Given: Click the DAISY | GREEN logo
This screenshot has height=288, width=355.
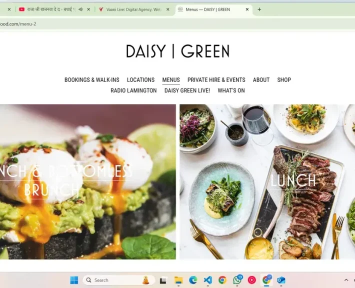Looking at the screenshot, I should tap(178, 51).
